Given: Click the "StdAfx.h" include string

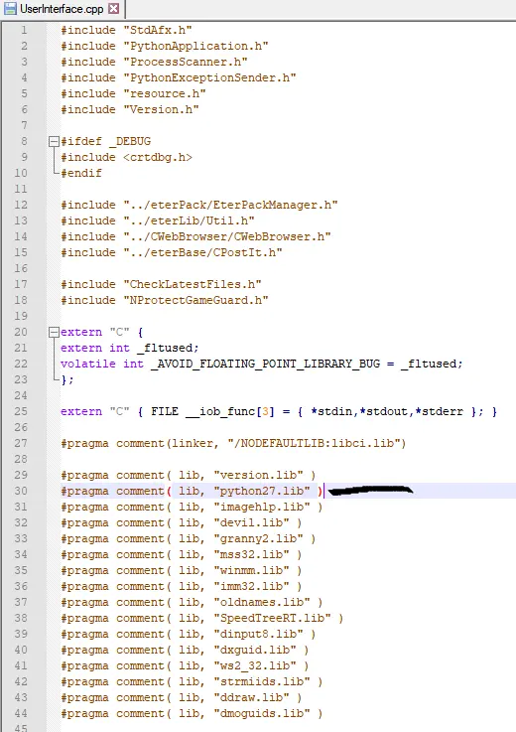Looking at the screenshot, I should 158,31.
